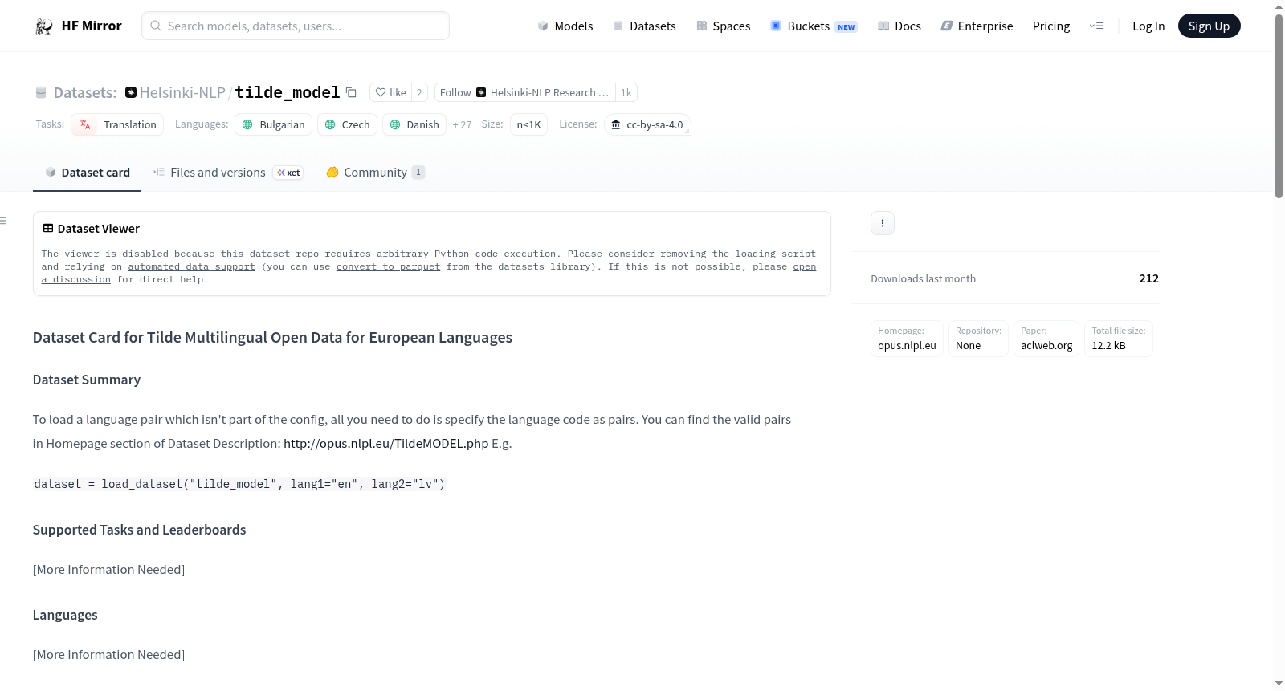
Task: Copy dataset name with the copy icon
Action: coord(351,92)
